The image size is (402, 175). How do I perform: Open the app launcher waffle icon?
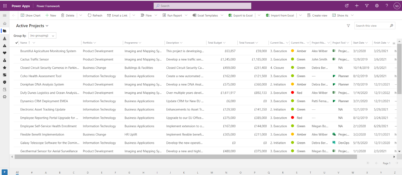(5, 6)
